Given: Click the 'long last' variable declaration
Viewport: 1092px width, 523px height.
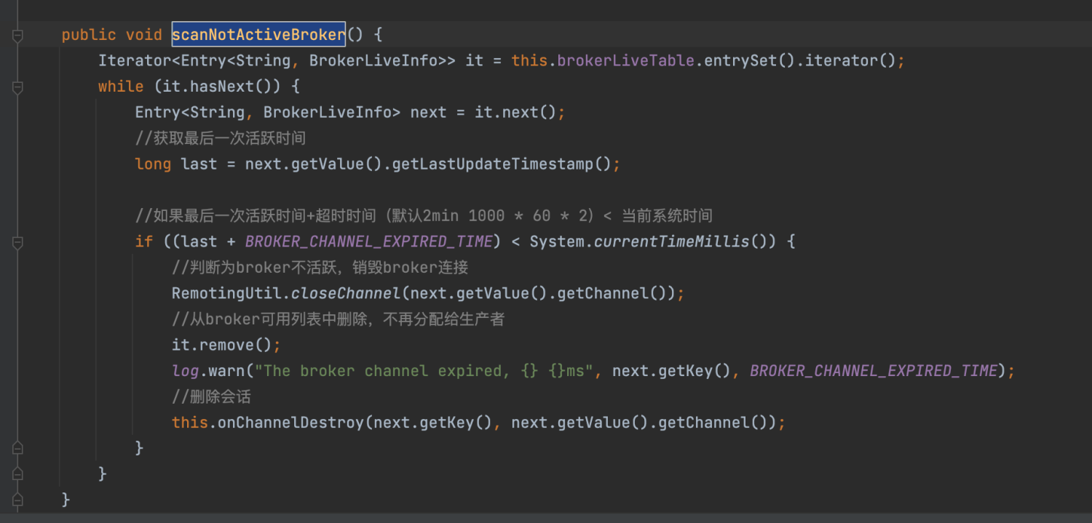Looking at the screenshot, I should [x=176, y=164].
